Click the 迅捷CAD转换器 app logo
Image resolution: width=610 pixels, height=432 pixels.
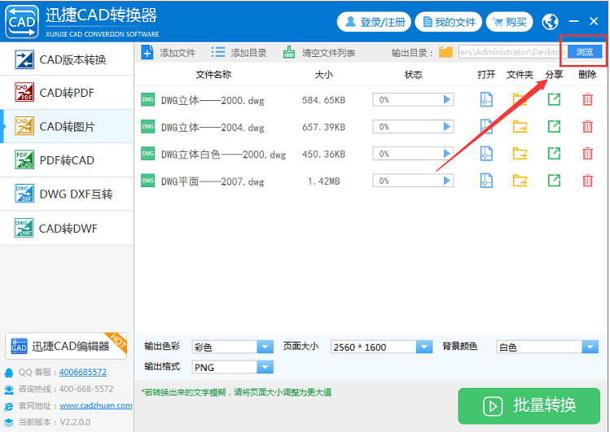(x=22, y=22)
